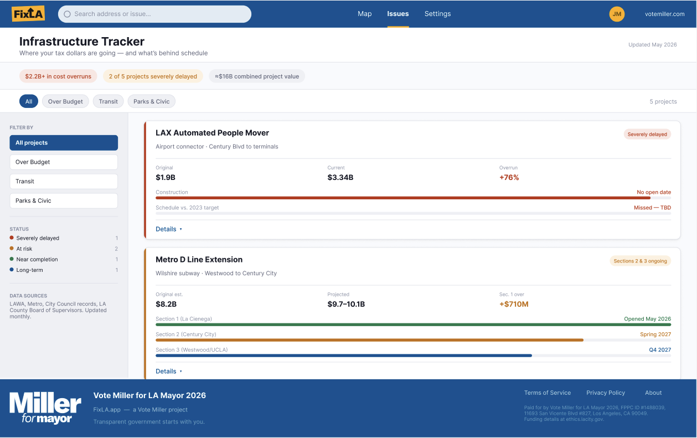697x438 pixels.
Task: Click the $1.9B original cost value
Action: click(x=166, y=178)
